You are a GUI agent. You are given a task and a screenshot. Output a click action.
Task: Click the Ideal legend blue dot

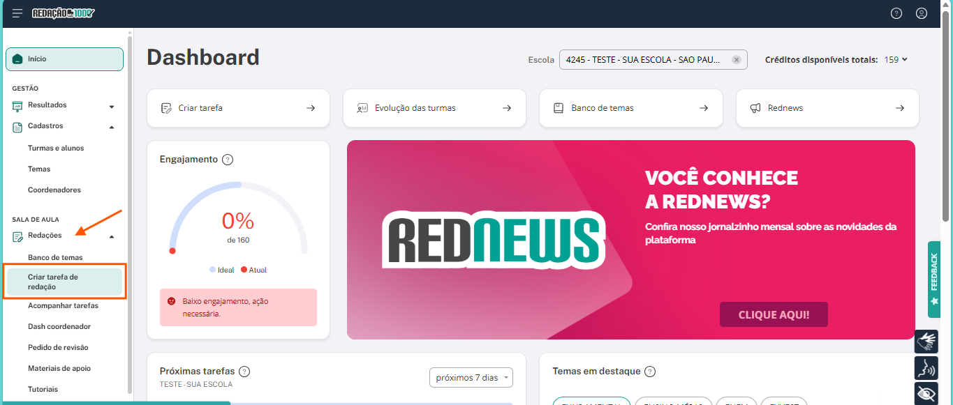212,270
